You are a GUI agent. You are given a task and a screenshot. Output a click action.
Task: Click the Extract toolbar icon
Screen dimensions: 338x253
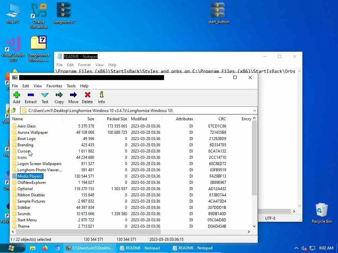(31, 95)
